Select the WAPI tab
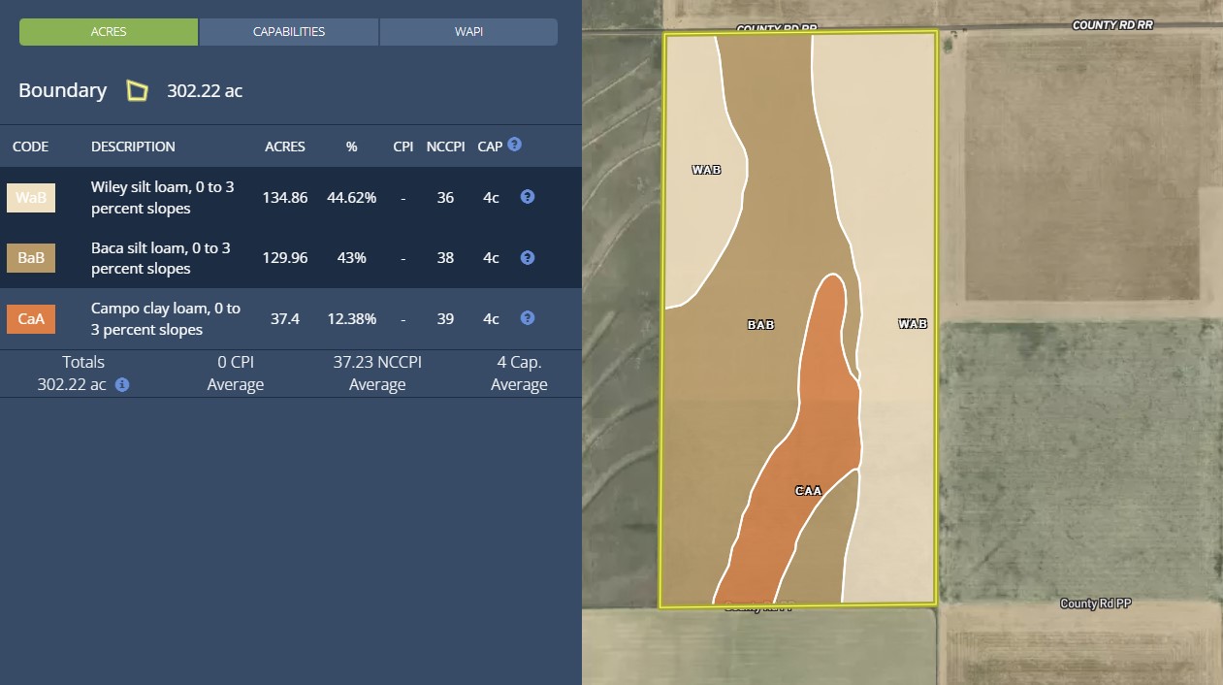The image size is (1223, 685). pos(468,32)
